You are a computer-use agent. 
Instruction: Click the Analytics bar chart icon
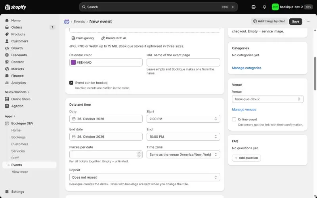tap(7, 83)
